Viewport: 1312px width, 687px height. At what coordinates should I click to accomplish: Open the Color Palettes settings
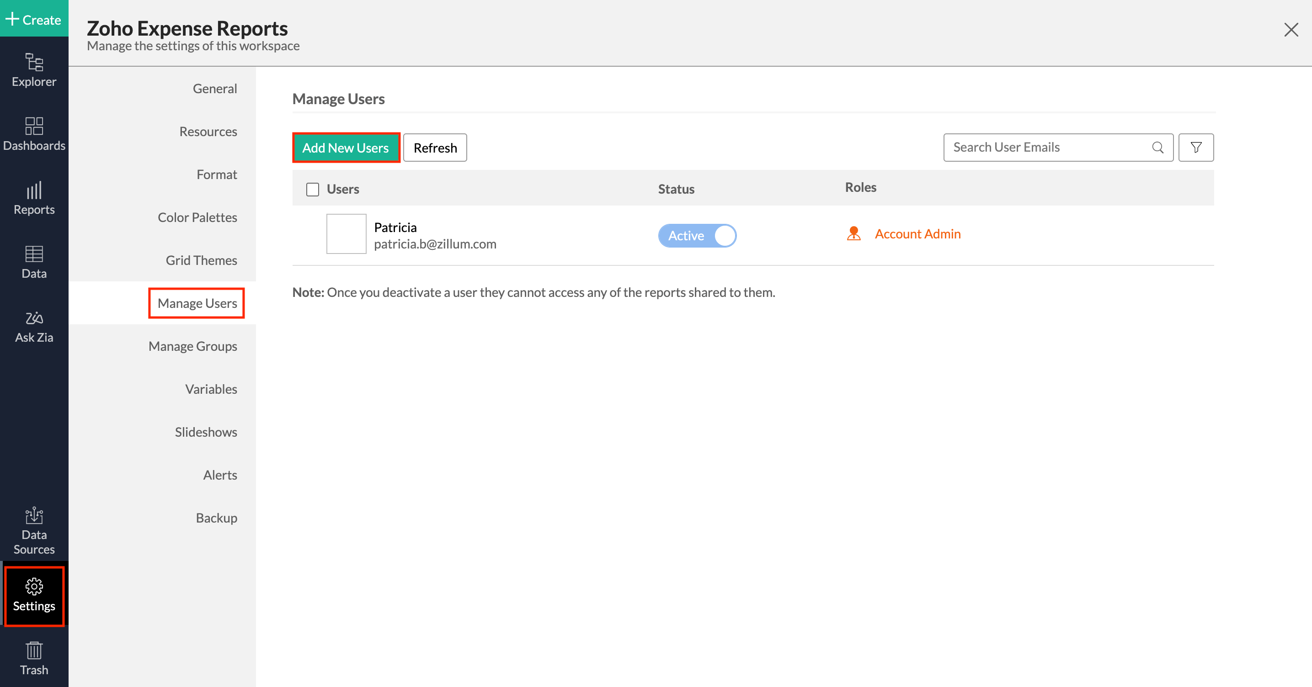(197, 217)
